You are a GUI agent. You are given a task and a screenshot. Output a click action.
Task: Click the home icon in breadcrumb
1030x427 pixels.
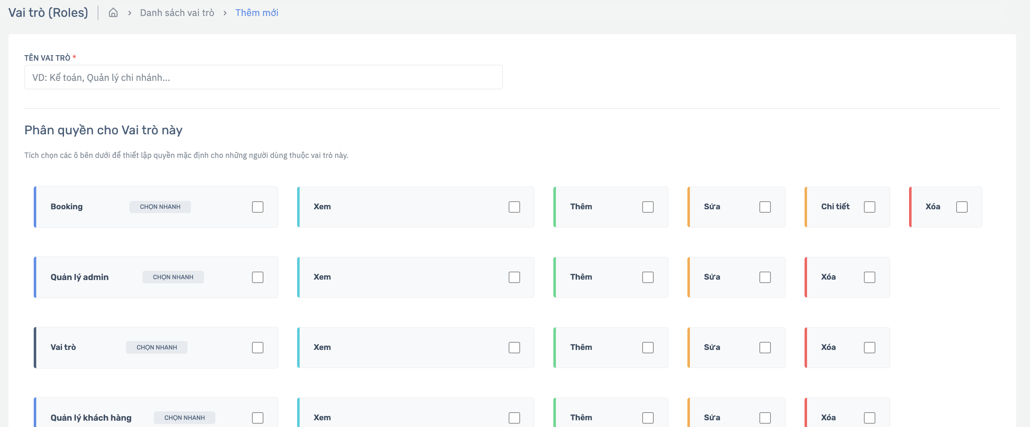click(113, 13)
